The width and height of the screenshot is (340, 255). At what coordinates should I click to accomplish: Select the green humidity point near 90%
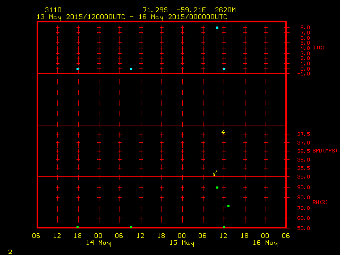[x=217, y=188]
